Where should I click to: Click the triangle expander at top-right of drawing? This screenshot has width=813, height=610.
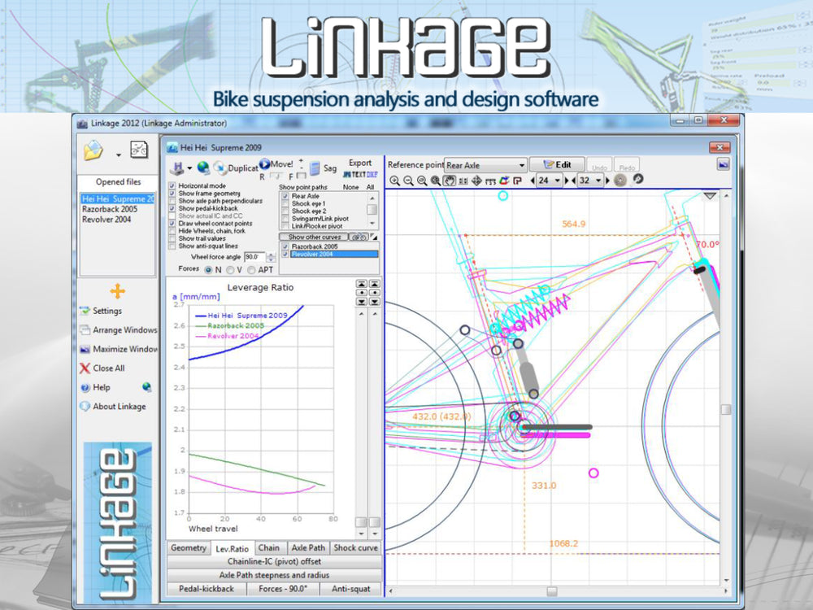pos(710,195)
